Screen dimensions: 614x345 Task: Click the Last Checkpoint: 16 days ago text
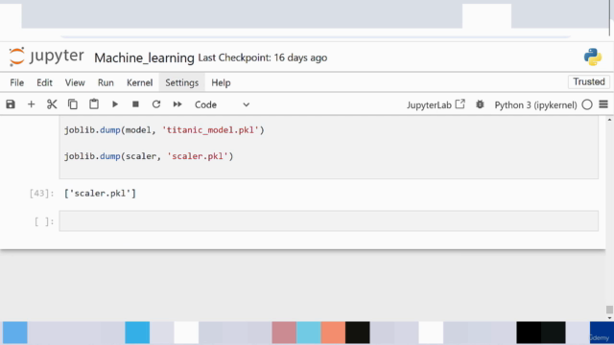pyautogui.click(x=262, y=57)
